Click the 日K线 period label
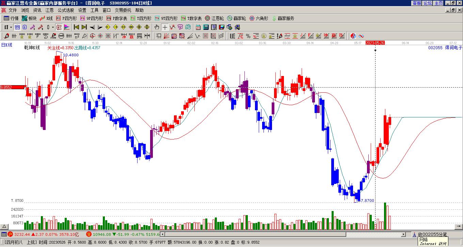 [6, 45]
